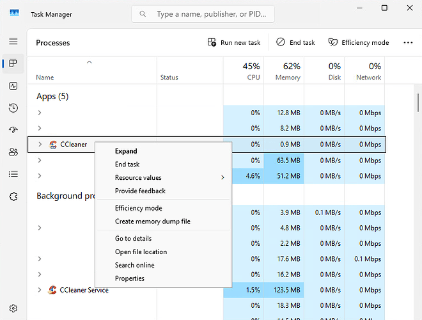Click the CCleaner app icon
This screenshot has width=422, height=320.
point(53,145)
